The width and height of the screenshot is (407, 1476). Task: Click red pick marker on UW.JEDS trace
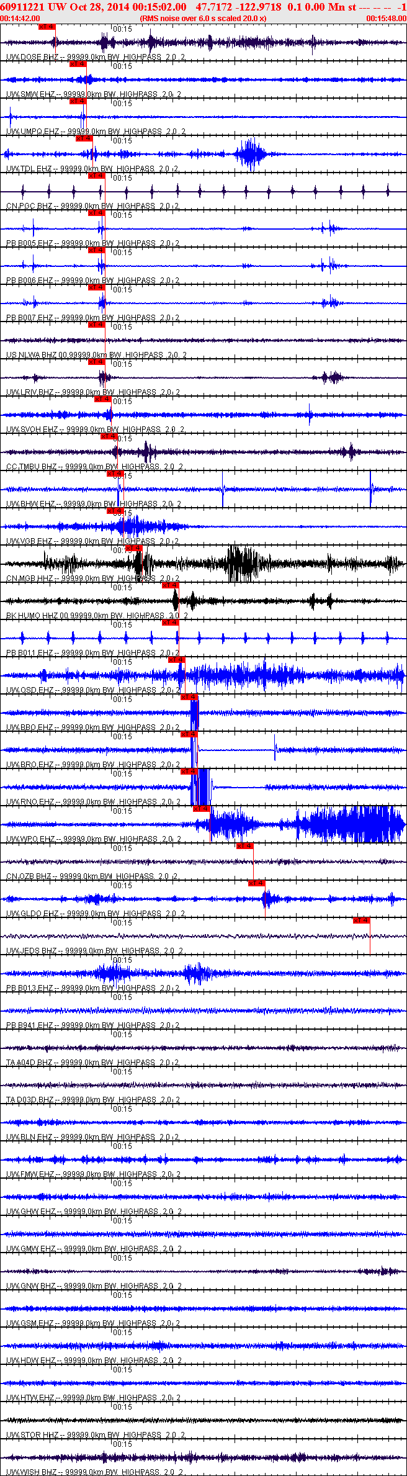click(362, 920)
